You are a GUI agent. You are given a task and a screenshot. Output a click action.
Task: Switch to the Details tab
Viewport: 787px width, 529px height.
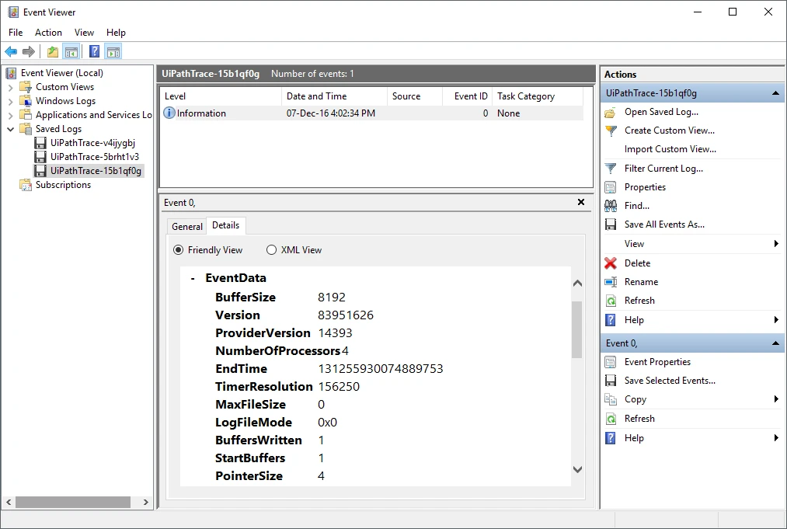[226, 225]
